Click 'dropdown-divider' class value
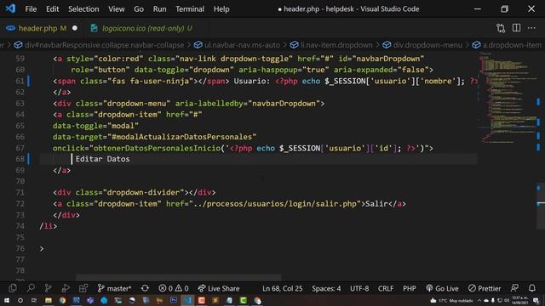This screenshot has height=306, width=545. click(x=143, y=192)
